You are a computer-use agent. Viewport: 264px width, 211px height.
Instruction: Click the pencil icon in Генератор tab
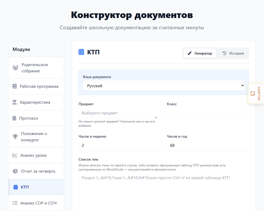(x=190, y=53)
